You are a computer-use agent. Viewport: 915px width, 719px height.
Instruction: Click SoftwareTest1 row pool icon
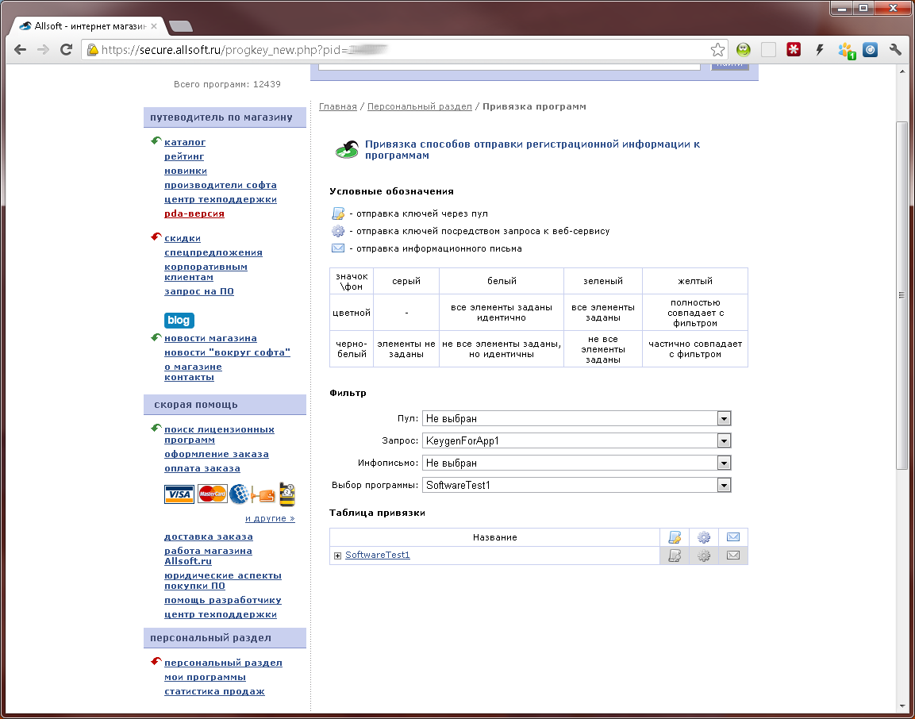(674, 555)
